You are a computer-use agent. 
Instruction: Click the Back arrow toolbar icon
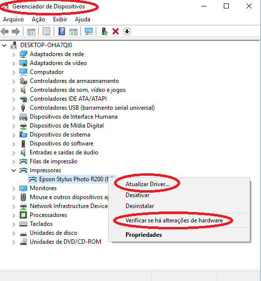point(4,32)
